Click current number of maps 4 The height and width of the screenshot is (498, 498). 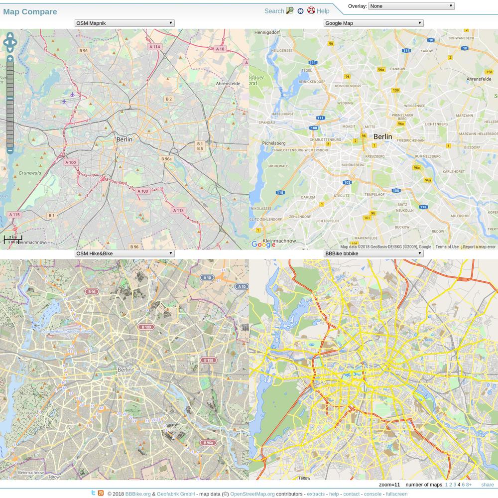tap(459, 485)
